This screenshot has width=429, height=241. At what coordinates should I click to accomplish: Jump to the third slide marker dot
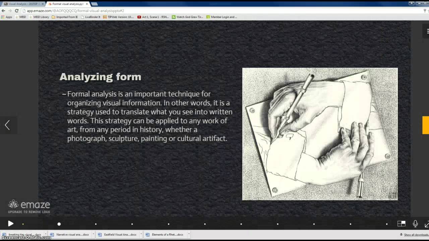(x=96, y=224)
